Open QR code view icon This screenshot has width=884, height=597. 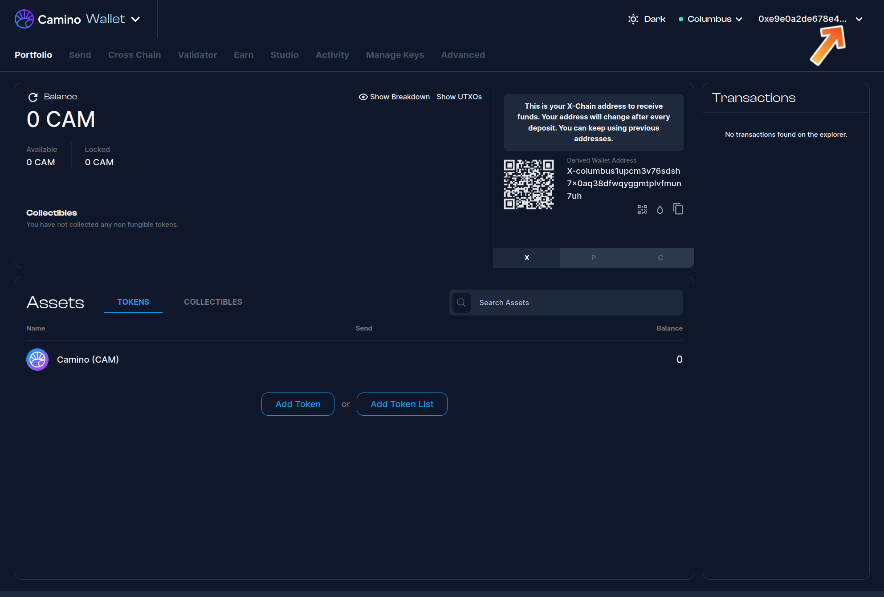pos(642,210)
